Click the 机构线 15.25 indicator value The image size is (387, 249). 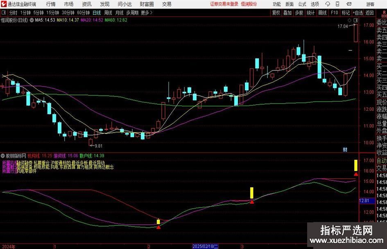tap(40, 156)
